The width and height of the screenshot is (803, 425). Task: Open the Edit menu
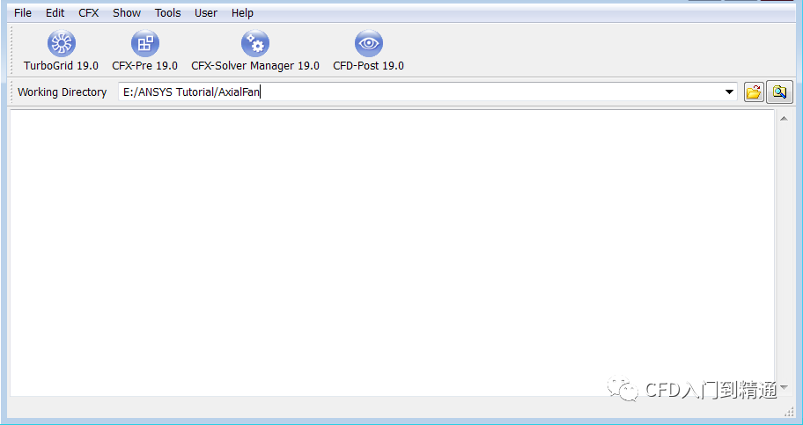pyautogui.click(x=55, y=13)
